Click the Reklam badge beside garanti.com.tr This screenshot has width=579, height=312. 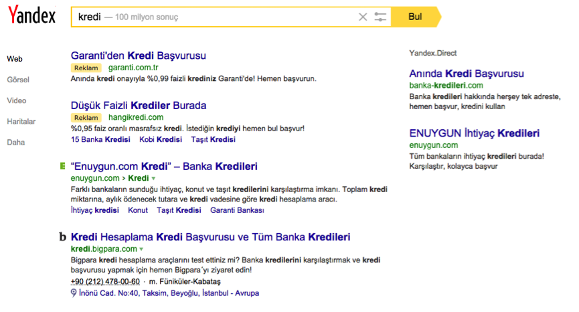click(x=86, y=68)
